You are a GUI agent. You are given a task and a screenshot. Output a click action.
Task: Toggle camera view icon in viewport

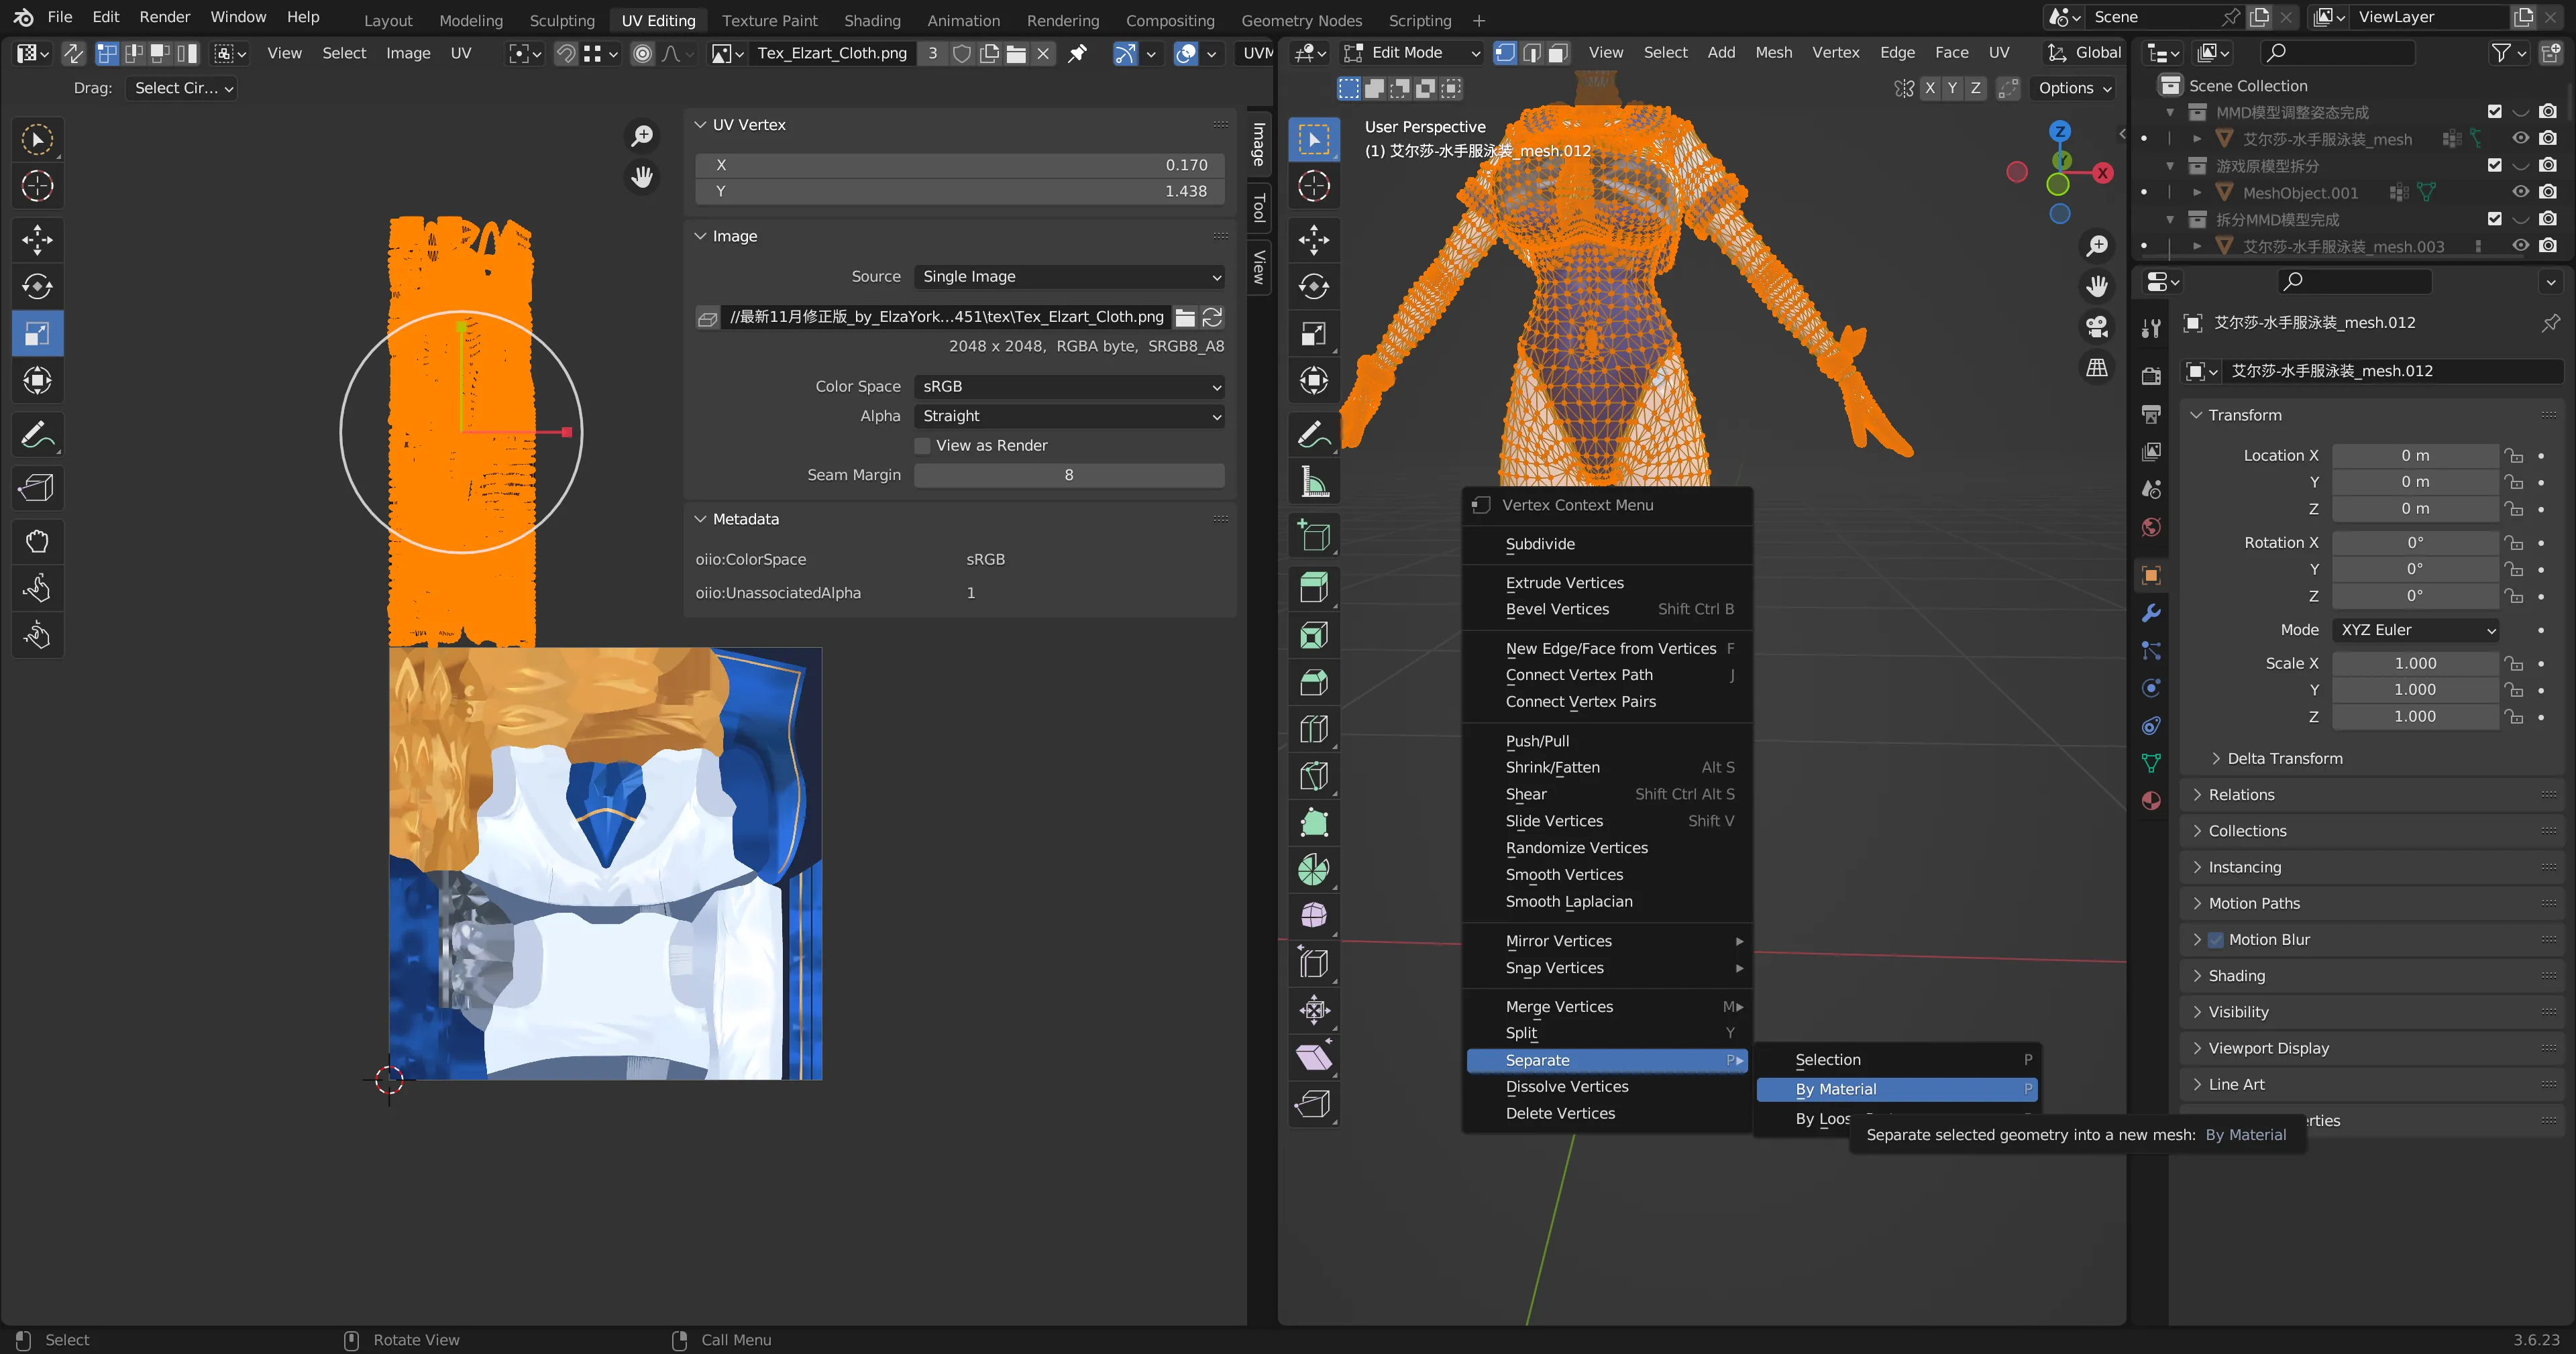click(x=2096, y=327)
